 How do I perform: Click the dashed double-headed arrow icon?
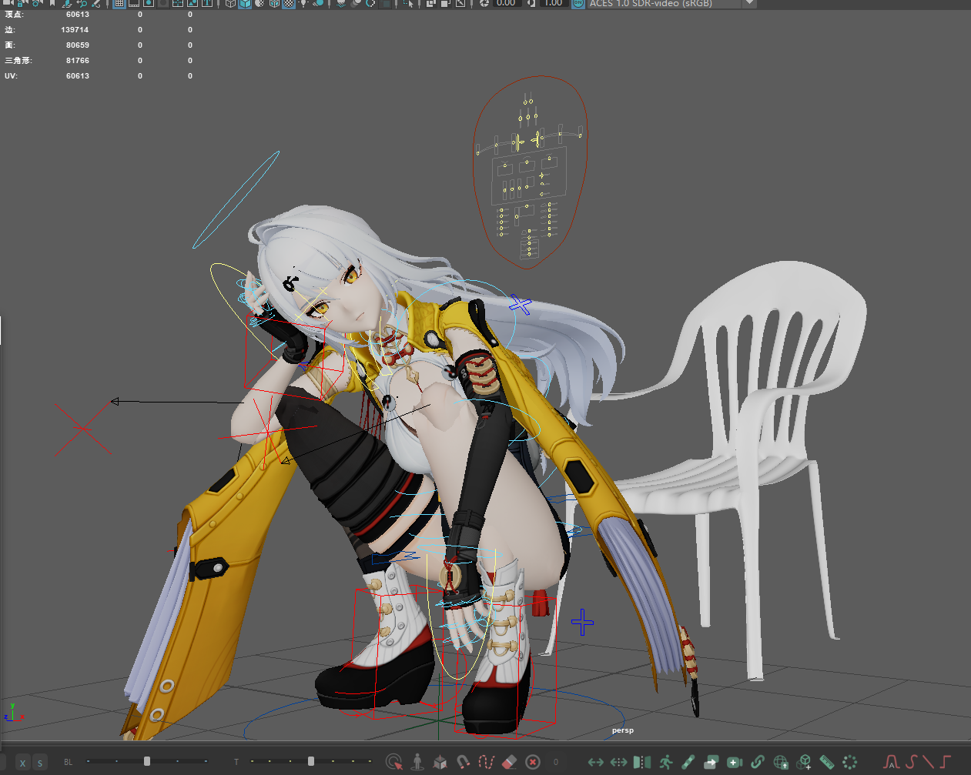pos(619,762)
